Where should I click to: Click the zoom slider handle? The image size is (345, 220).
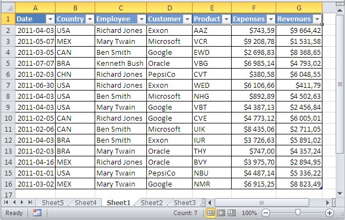298,212
